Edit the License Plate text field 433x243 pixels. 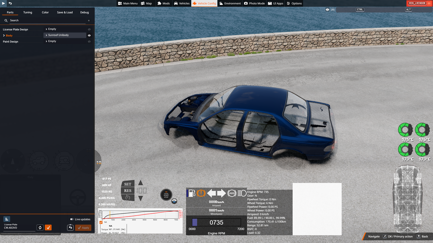pyautogui.click(x=19, y=228)
